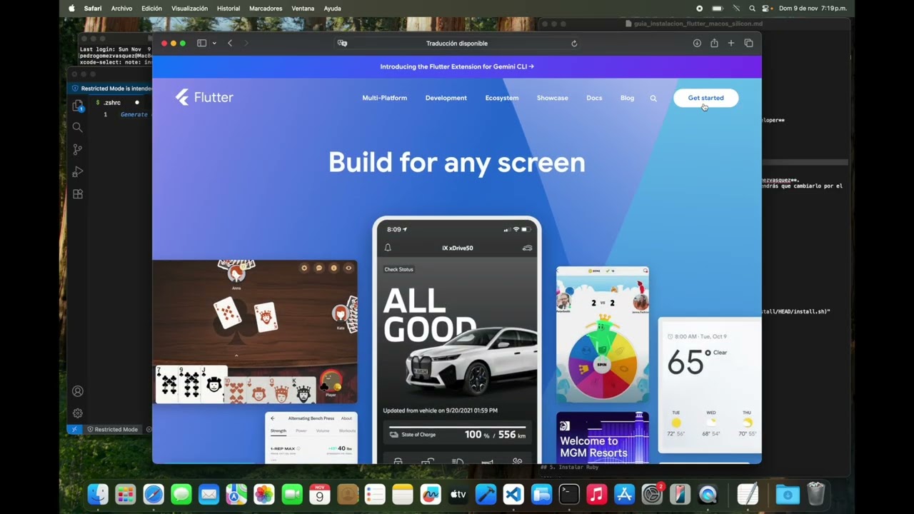Open VS Code Extensions icon
The image size is (914, 514).
point(78,194)
